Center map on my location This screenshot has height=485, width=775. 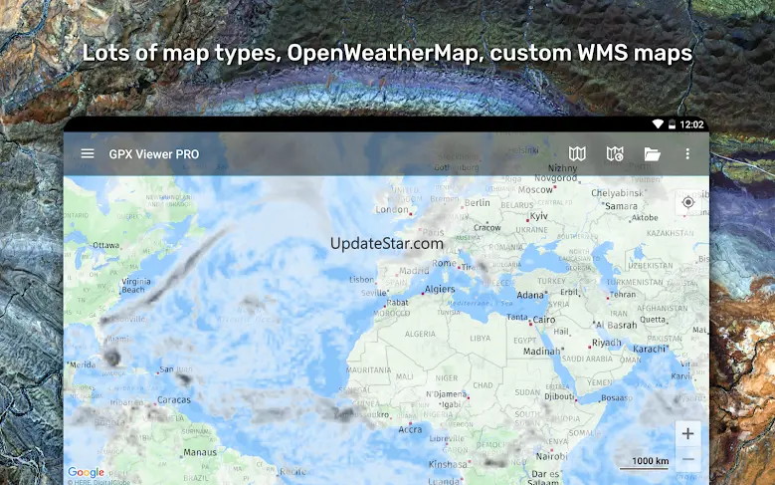pyautogui.click(x=688, y=202)
